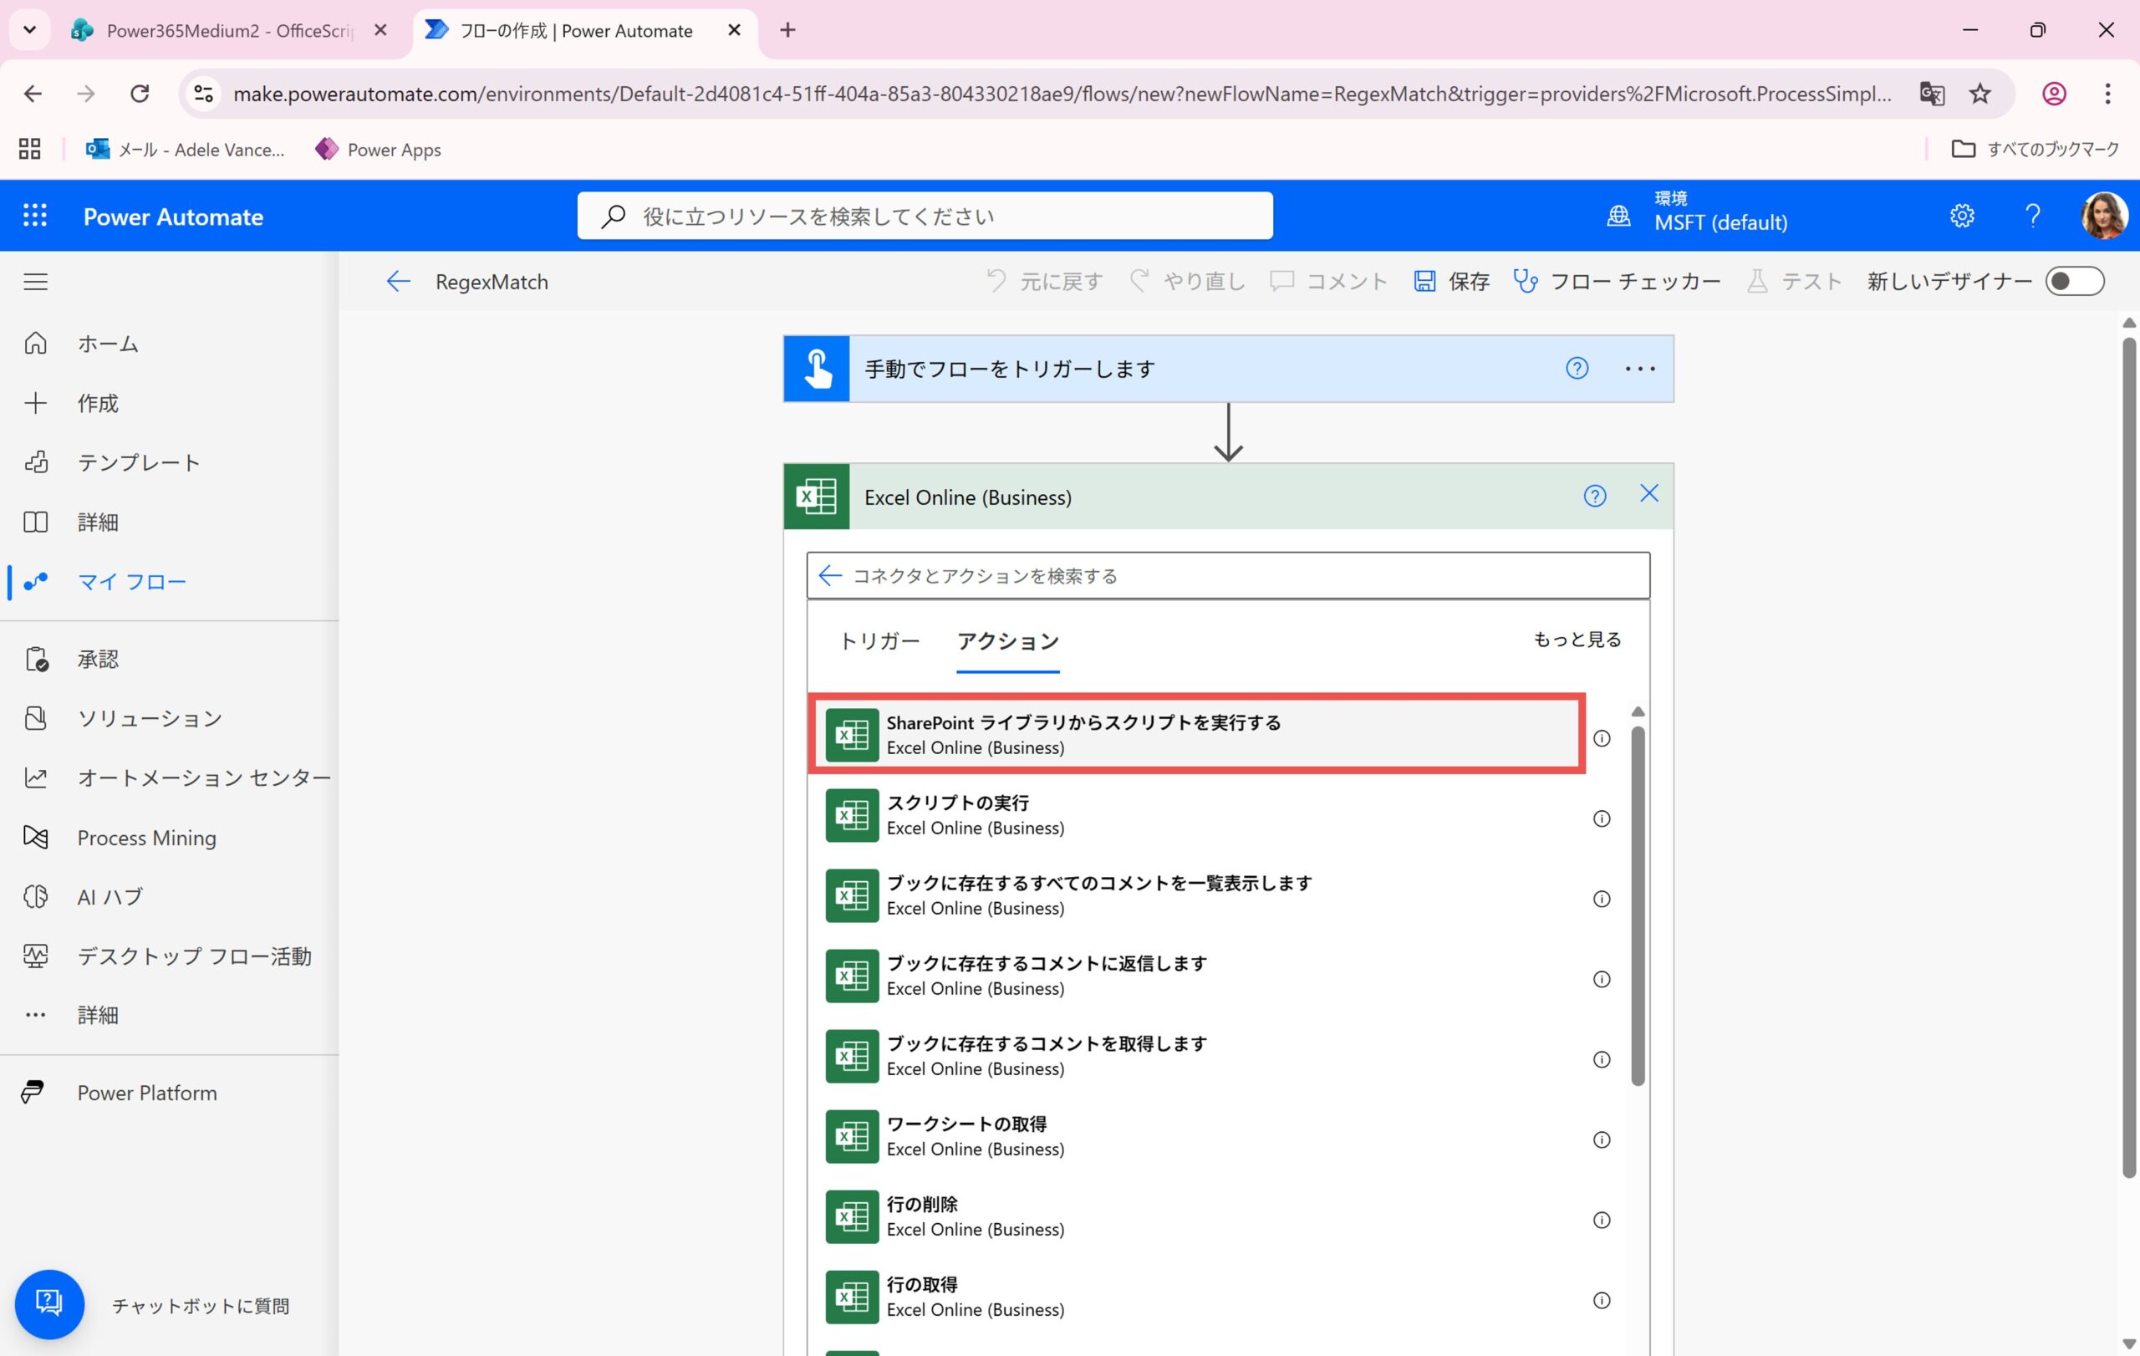This screenshot has height=1356, width=2140.
Task: Close the Excel Online (Business) action card
Action: click(1648, 494)
